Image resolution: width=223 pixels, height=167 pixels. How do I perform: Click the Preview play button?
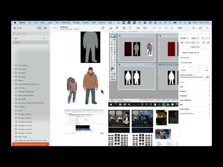click(194, 28)
